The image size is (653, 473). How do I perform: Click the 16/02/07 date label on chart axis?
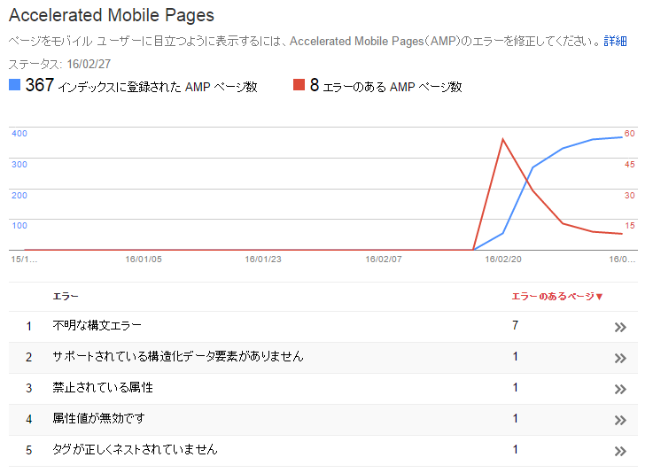point(384,260)
